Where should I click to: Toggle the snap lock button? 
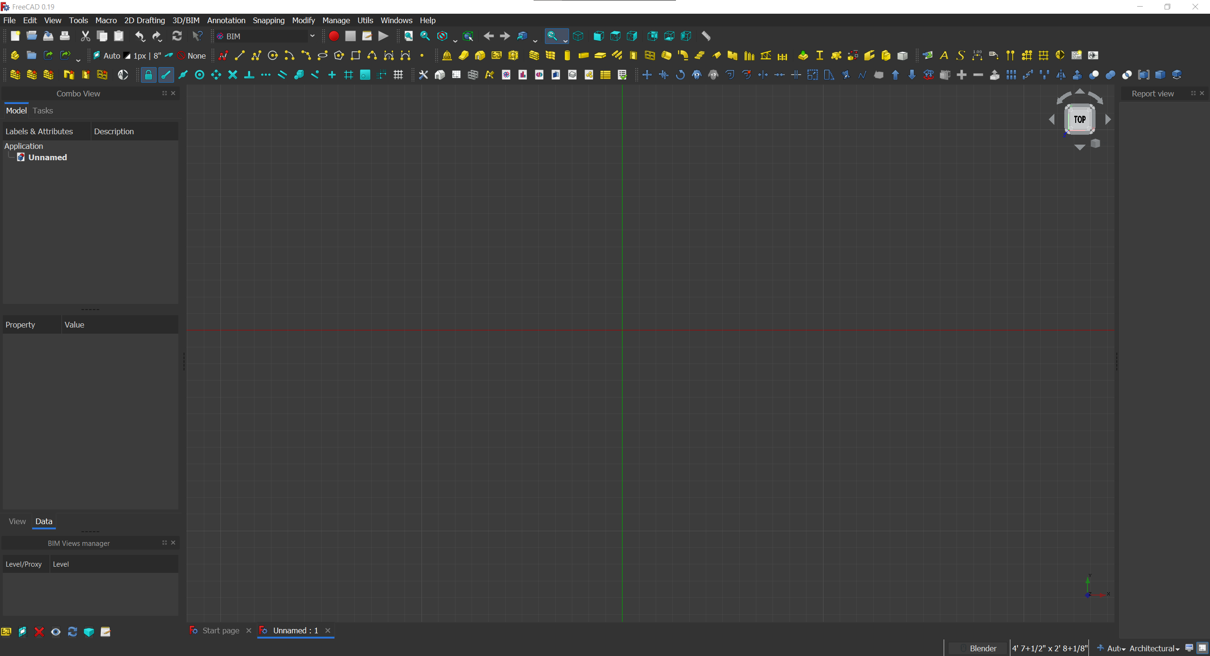[148, 75]
